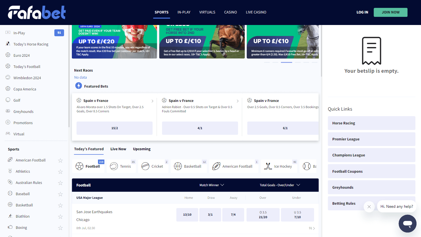Viewport: 421px width, 237px height.
Task: Click the Baseball icon in sports list
Action: (x=10, y=193)
